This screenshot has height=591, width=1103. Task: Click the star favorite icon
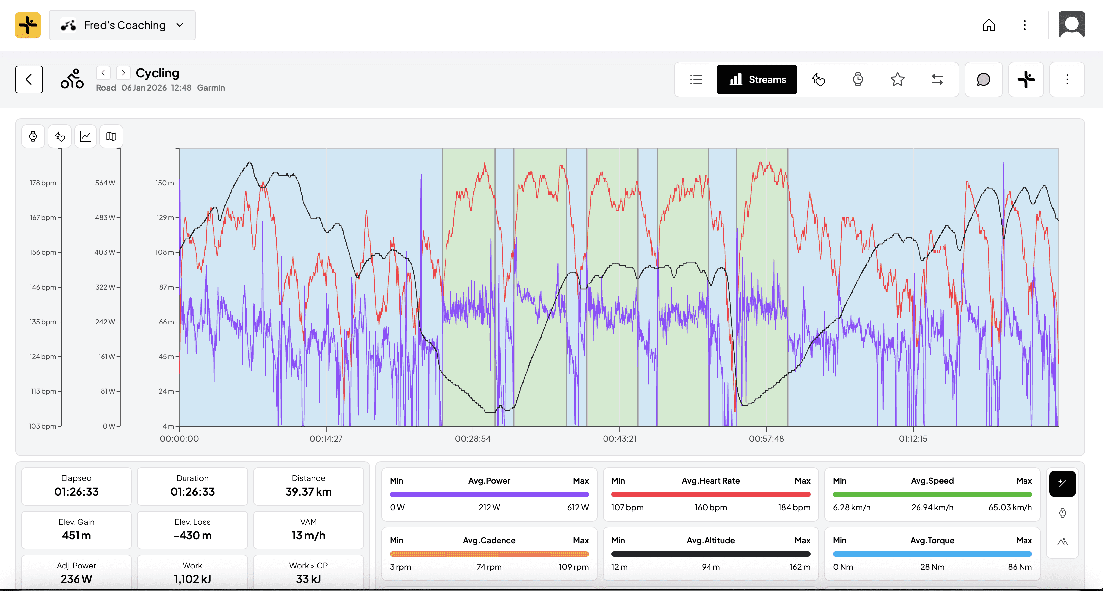click(897, 79)
